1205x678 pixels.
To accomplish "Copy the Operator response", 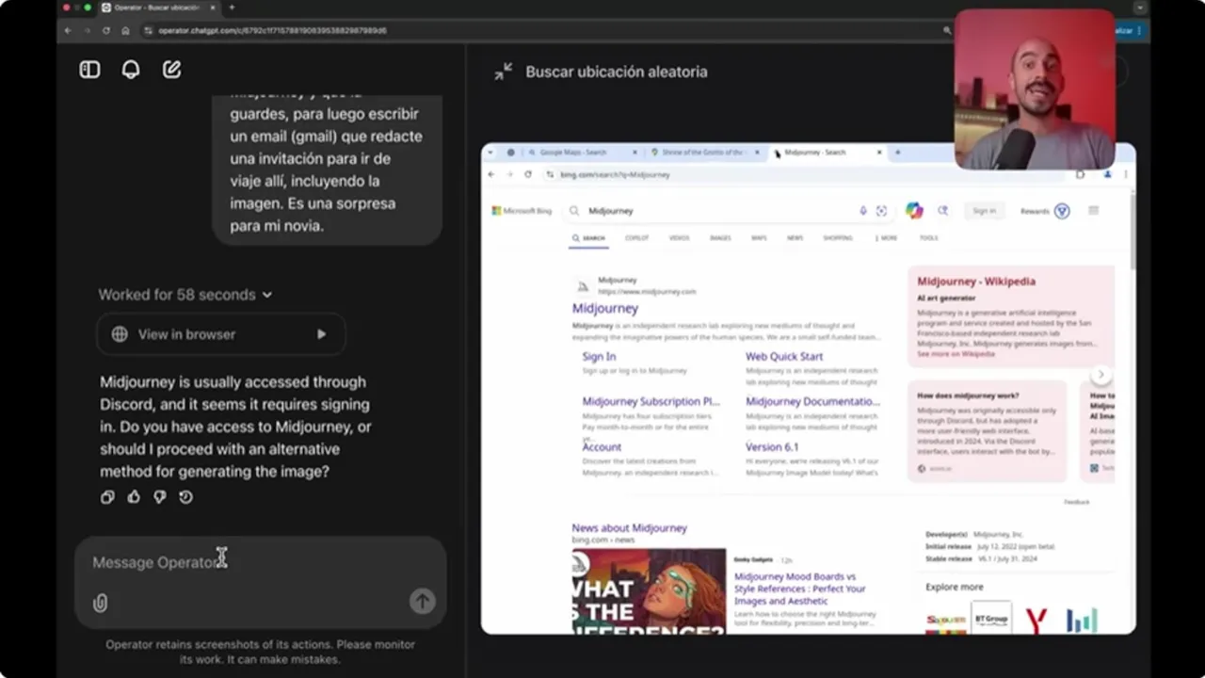I will click(x=107, y=497).
